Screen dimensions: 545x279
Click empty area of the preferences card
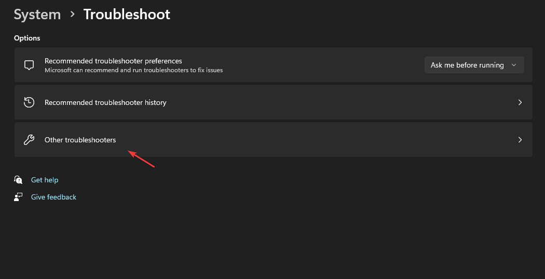point(323,65)
